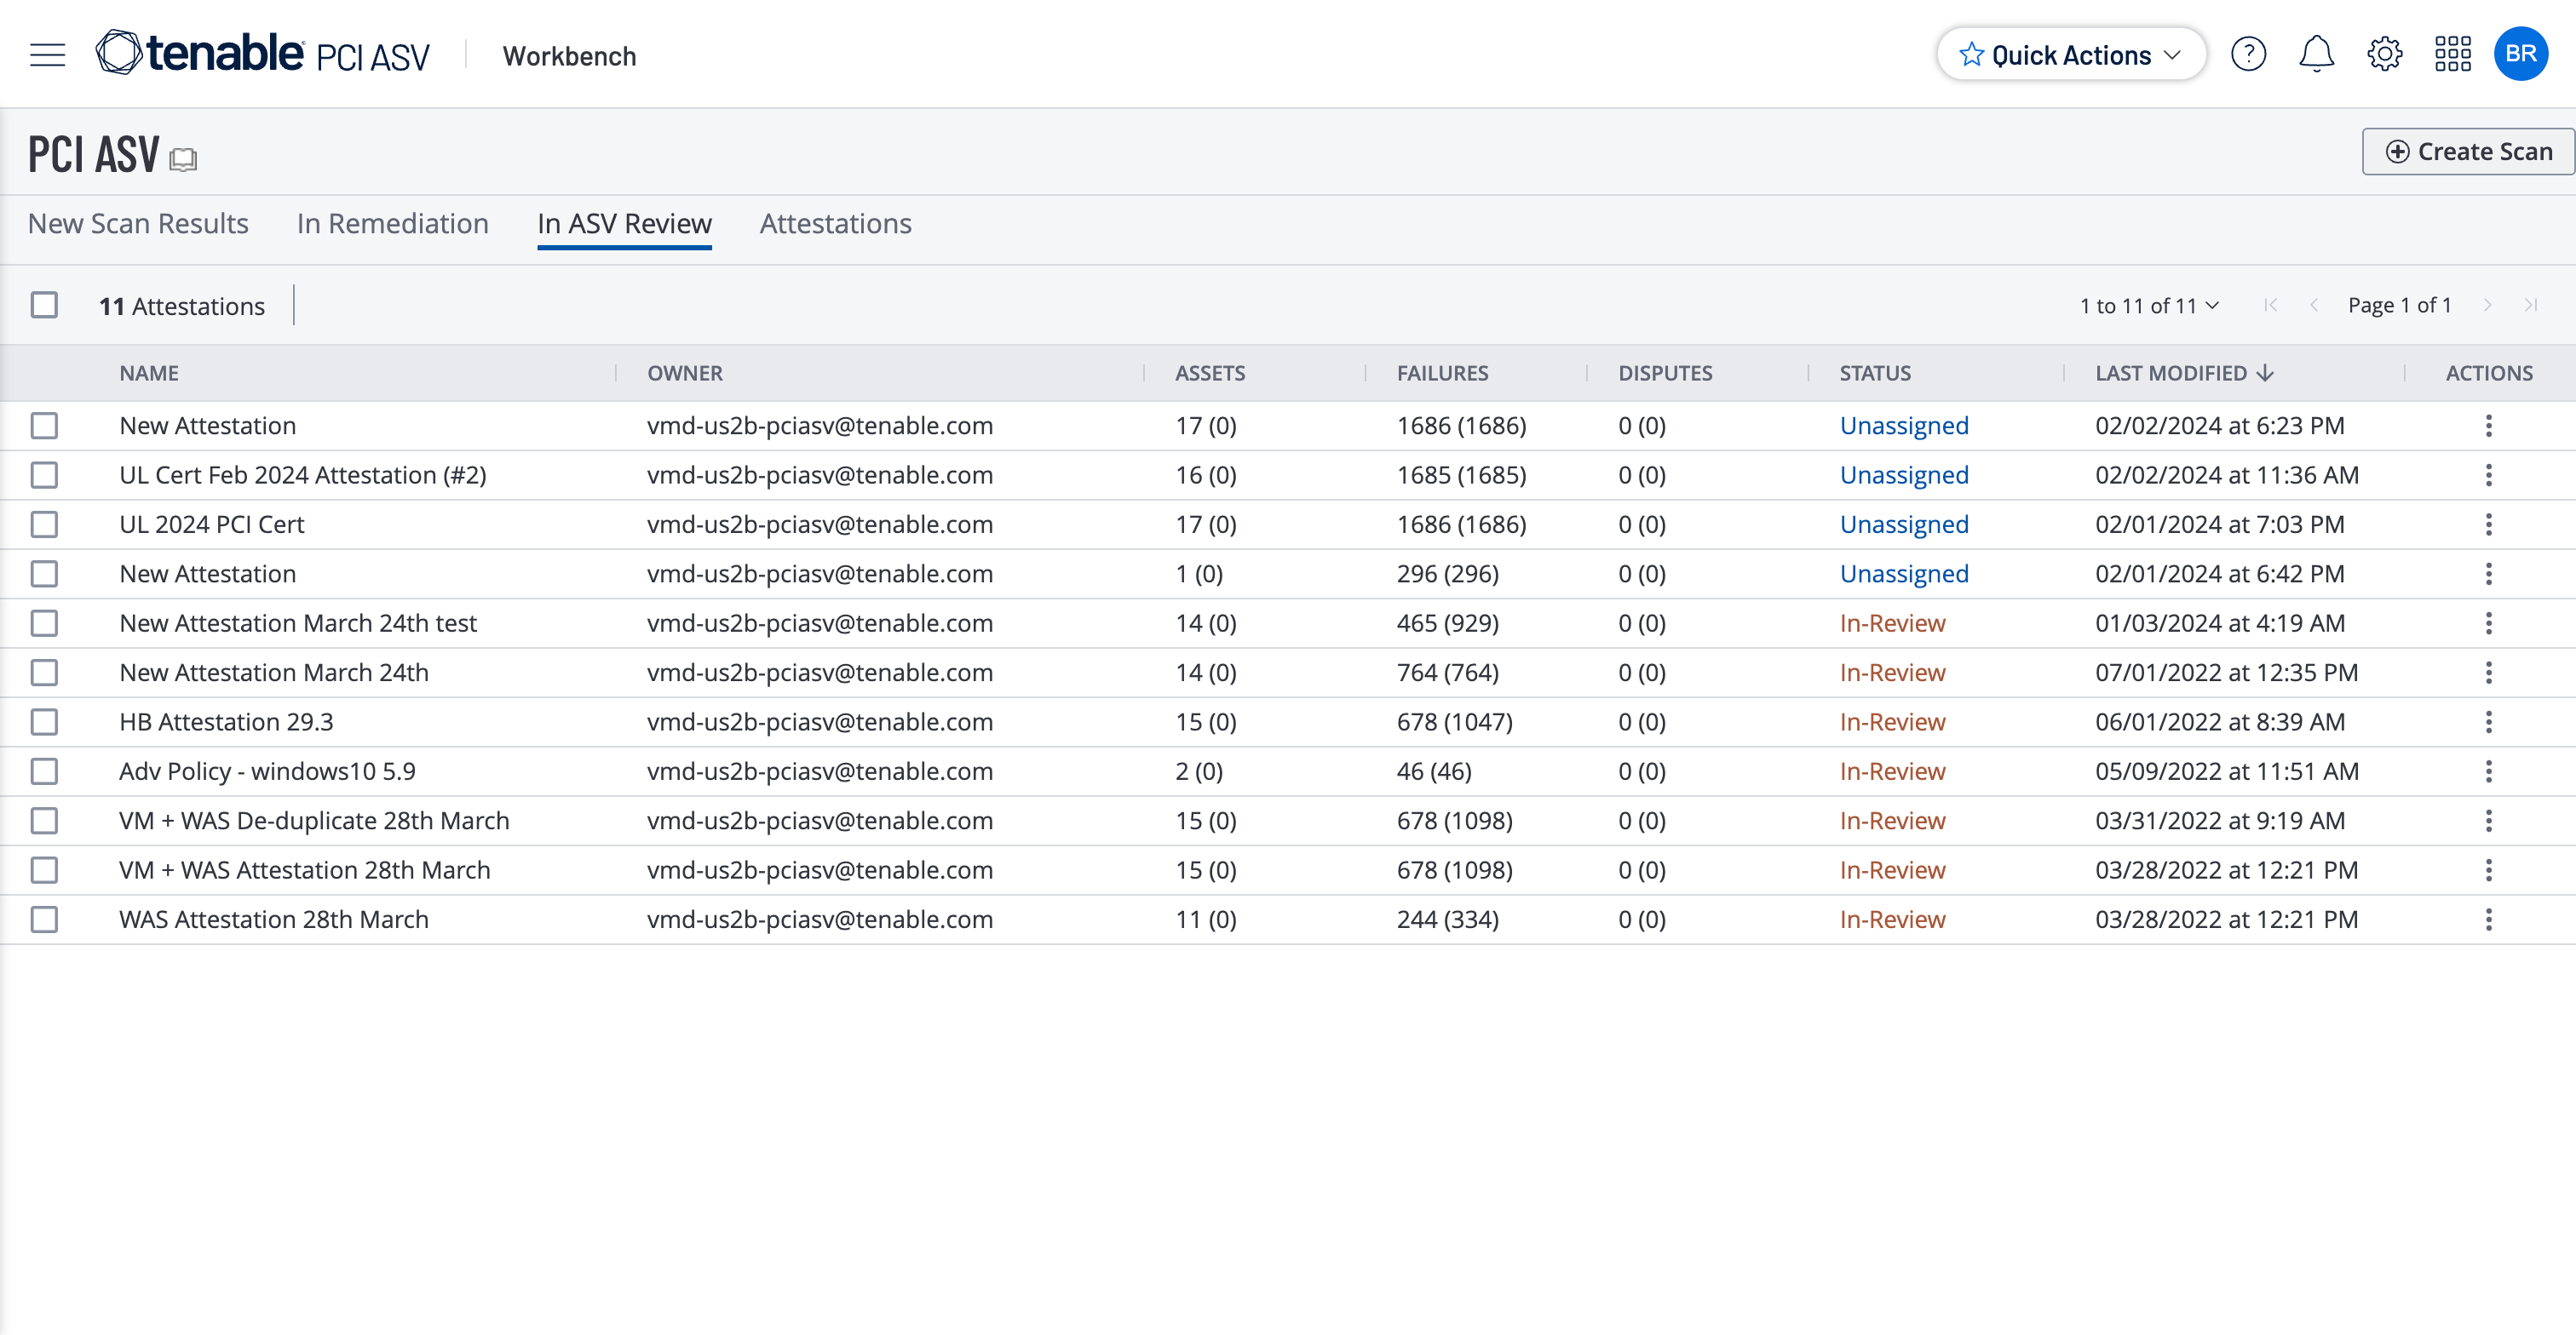The image size is (2576, 1335).
Task: Open the notifications bell
Action: (2316, 55)
